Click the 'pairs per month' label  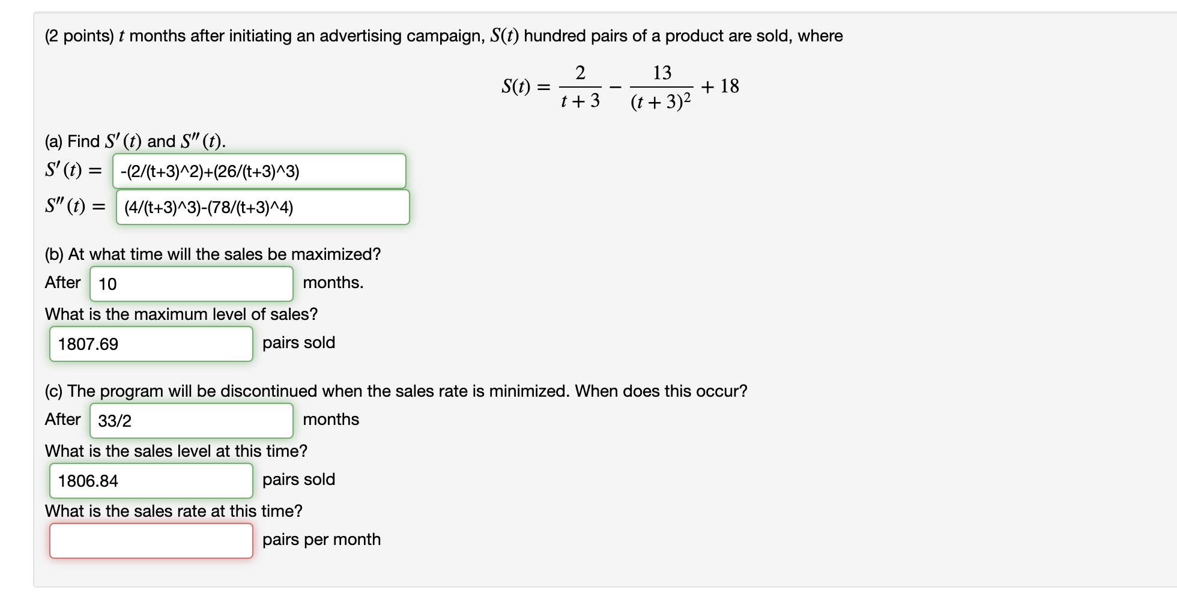coord(321,539)
